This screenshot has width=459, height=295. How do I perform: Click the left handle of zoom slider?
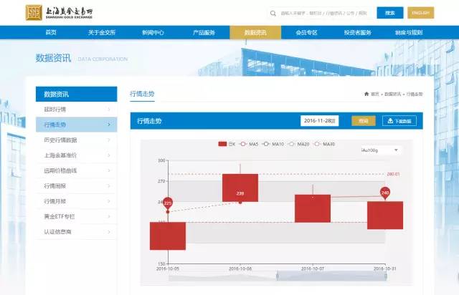tap(278, 276)
